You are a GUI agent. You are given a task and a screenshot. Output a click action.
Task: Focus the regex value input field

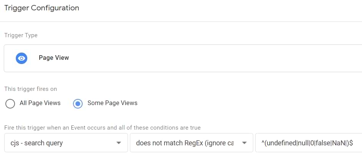tap(309, 143)
